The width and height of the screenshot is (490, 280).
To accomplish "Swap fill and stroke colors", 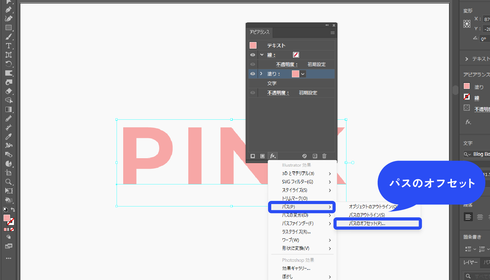I will click(13, 210).
